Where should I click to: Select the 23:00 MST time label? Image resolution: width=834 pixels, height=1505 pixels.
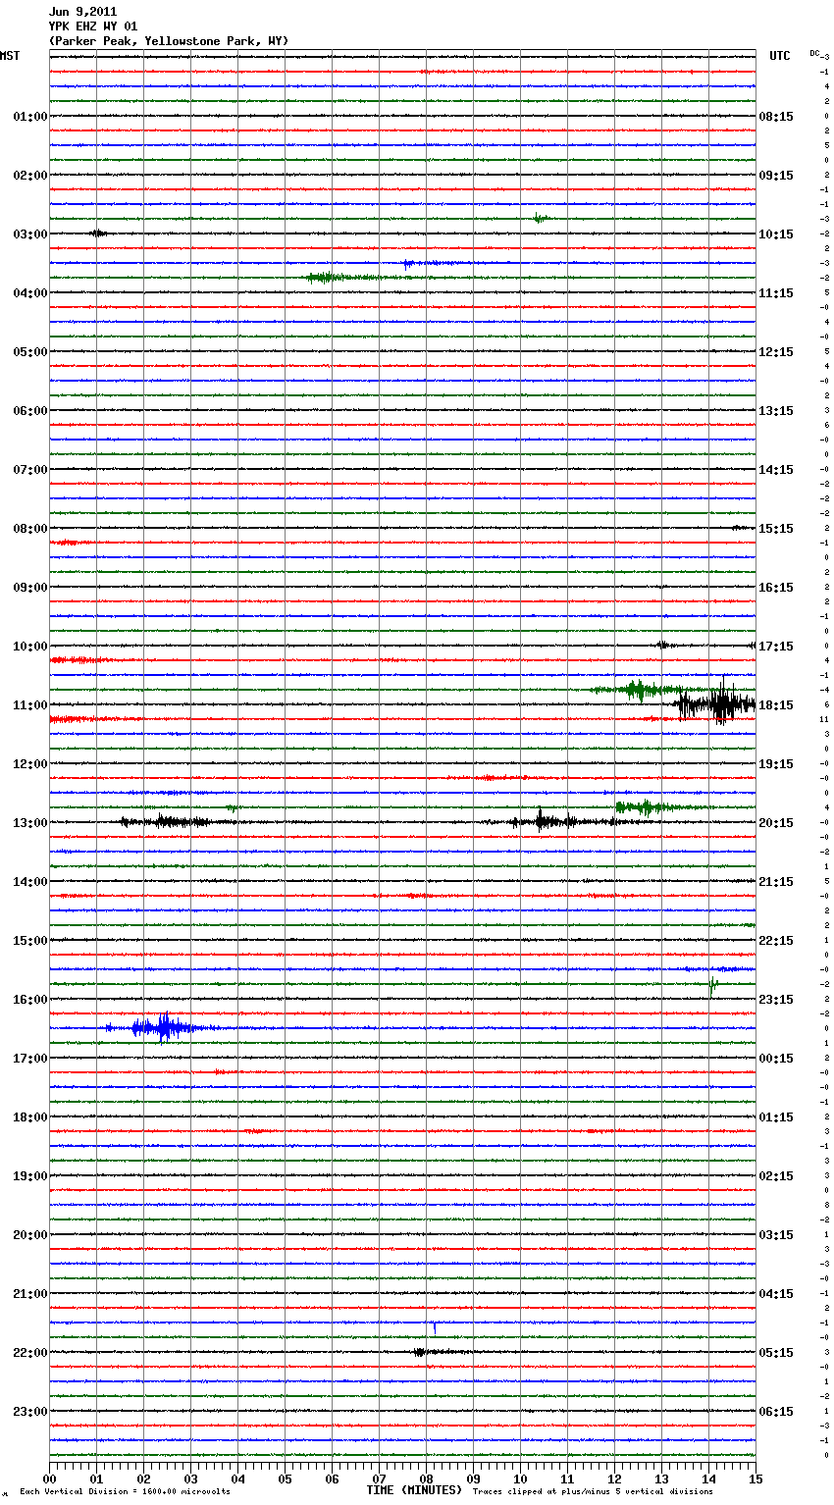(30, 1412)
